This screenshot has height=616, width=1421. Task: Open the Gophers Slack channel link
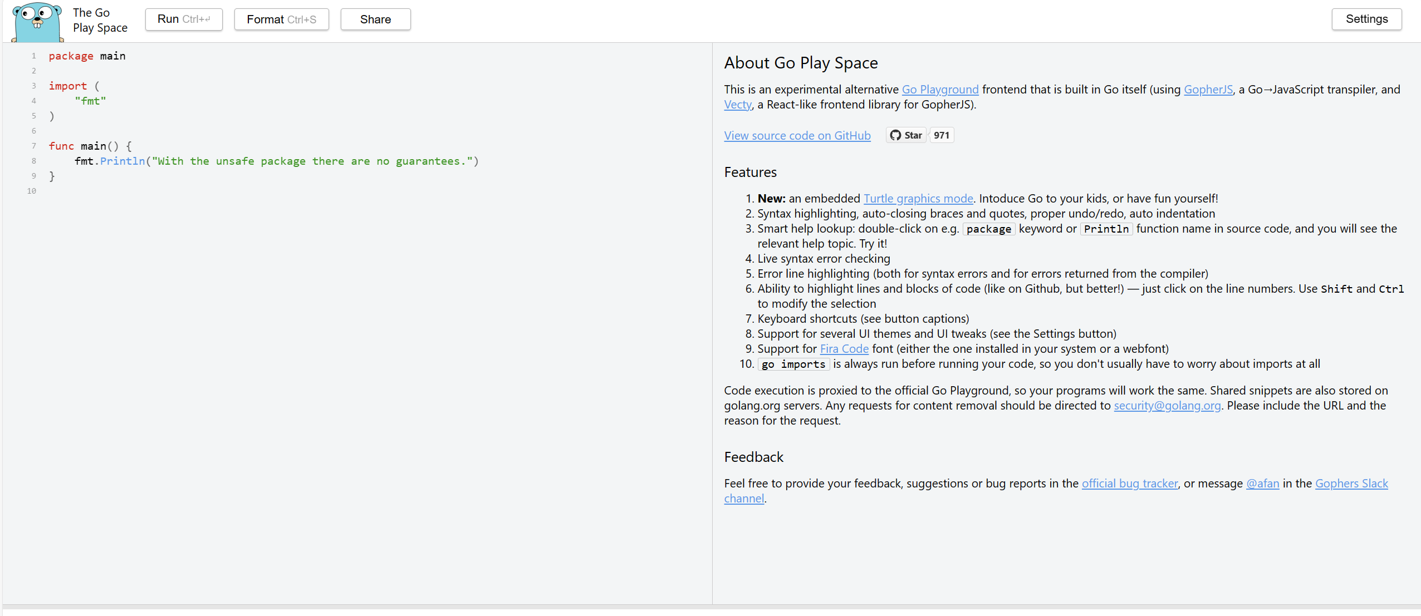click(x=1351, y=484)
